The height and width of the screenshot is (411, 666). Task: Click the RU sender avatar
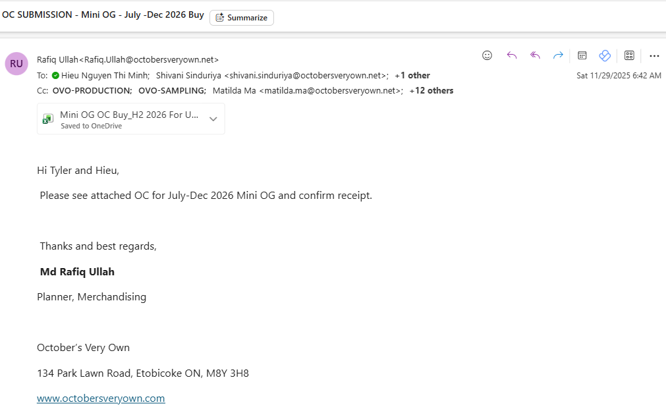pyautogui.click(x=16, y=63)
